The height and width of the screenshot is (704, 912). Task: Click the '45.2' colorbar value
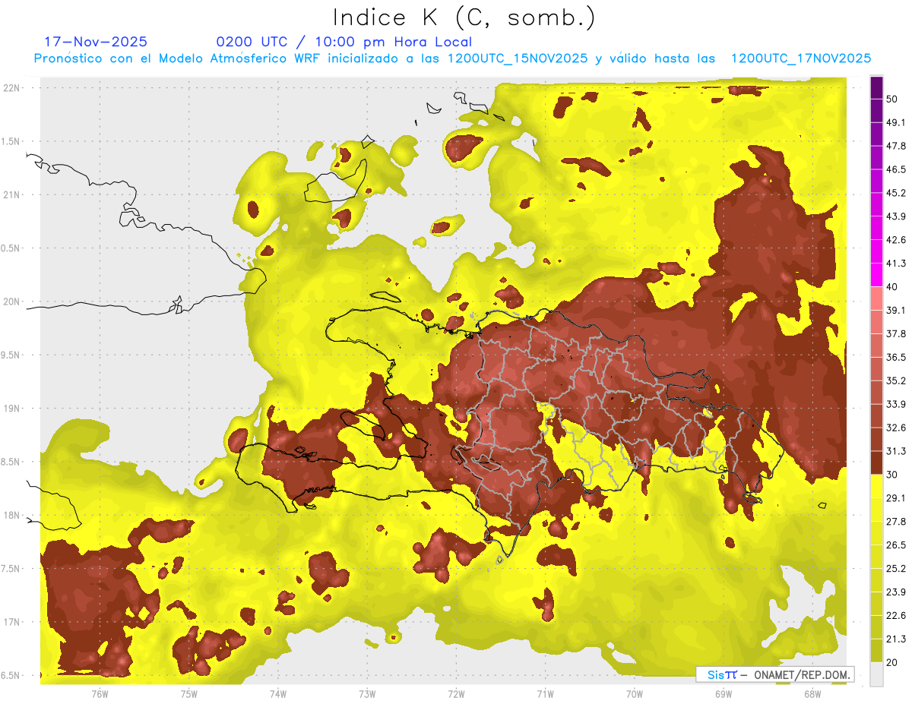pyautogui.click(x=896, y=193)
